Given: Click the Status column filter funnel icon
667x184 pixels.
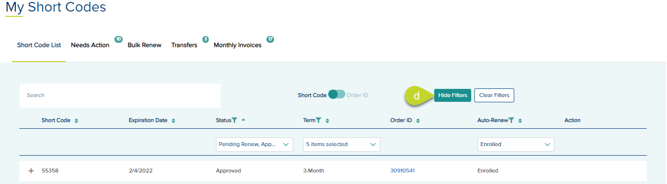Looking at the screenshot, I should [235, 121].
